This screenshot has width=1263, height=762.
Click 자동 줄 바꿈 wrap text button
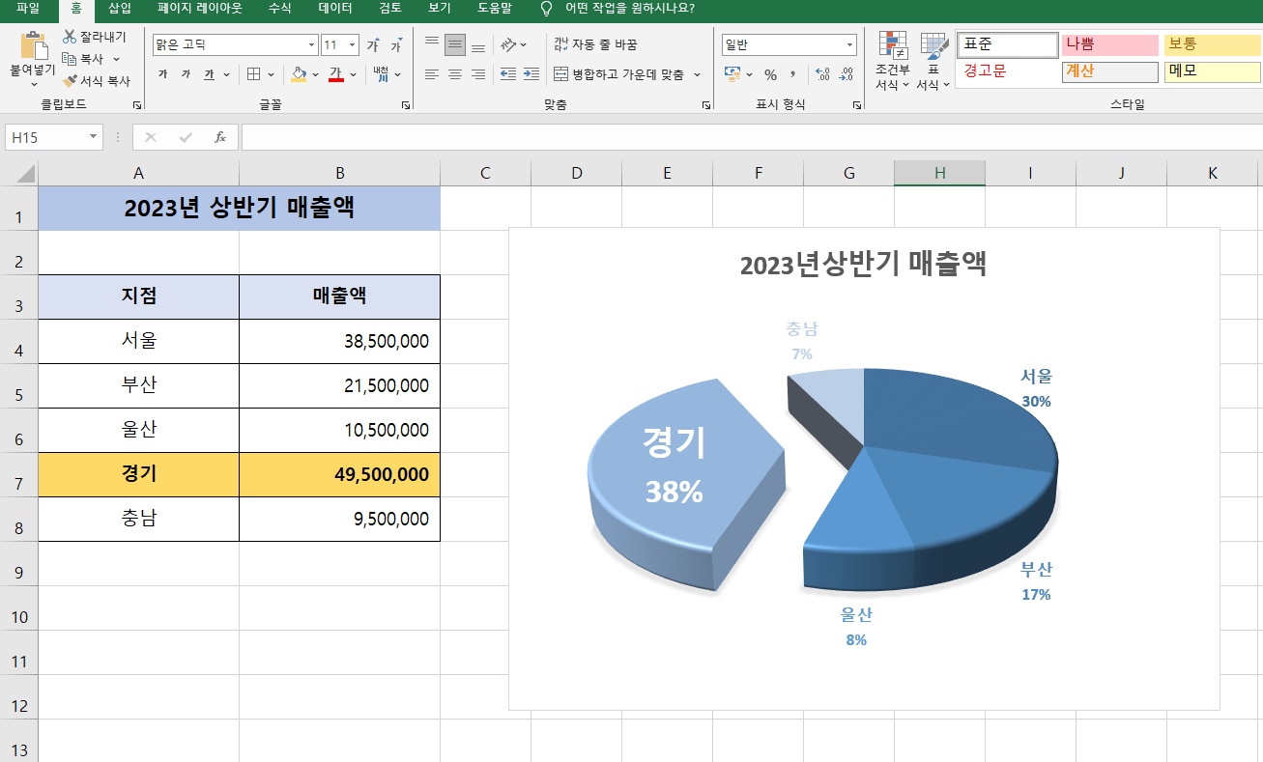tap(595, 44)
